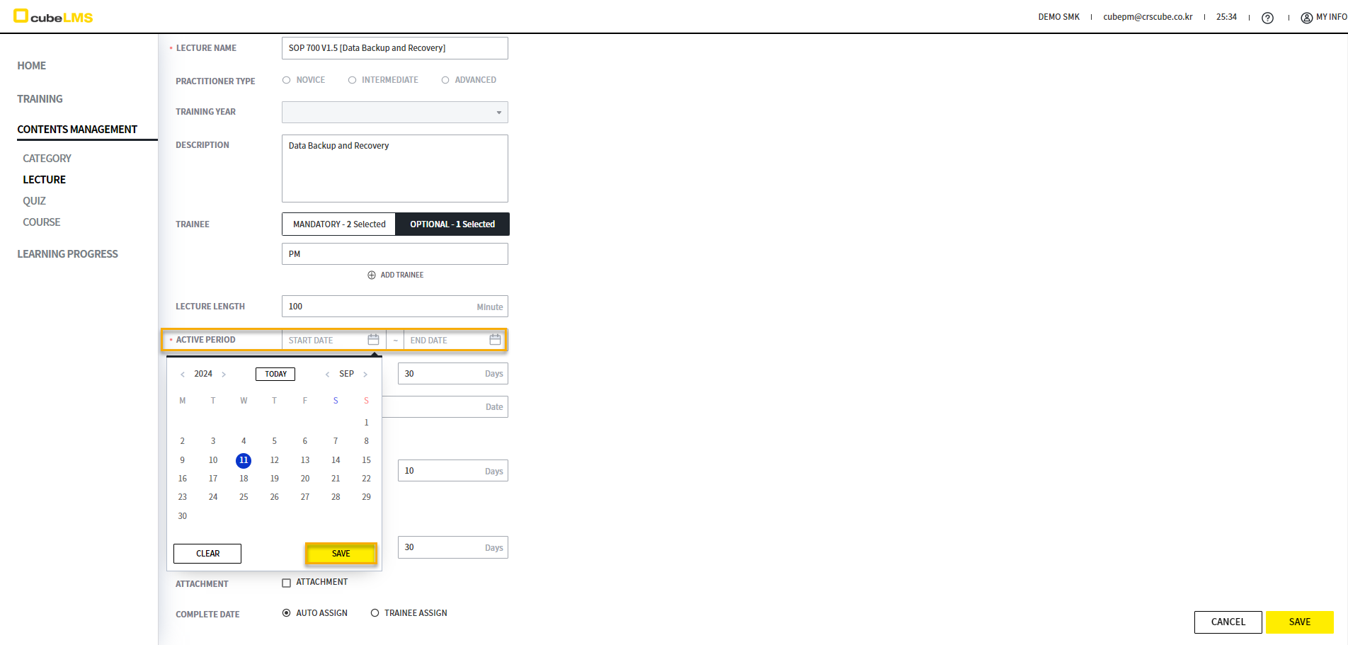Open the Training Year dropdown
Viewport: 1348px width, 645px height.
[394, 112]
